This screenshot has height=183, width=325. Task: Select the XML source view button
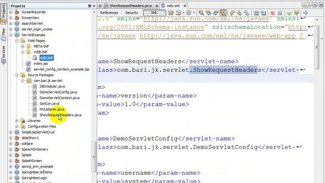point(154,13)
